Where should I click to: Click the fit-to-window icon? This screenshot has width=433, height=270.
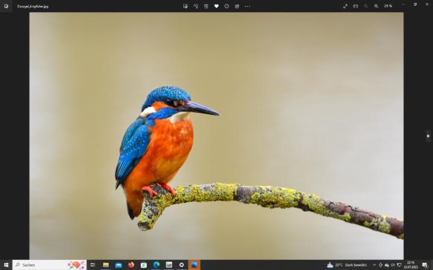coord(355,6)
